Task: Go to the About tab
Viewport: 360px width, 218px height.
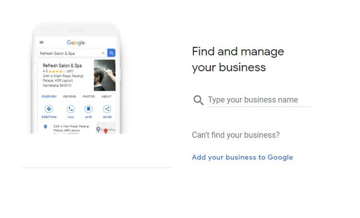Action: pyautogui.click(x=107, y=96)
